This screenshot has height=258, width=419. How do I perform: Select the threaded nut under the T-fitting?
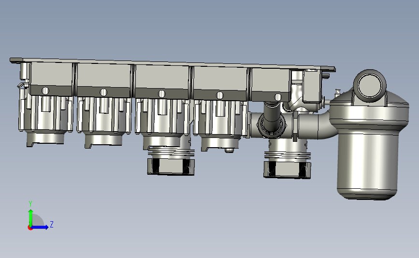click(287, 170)
